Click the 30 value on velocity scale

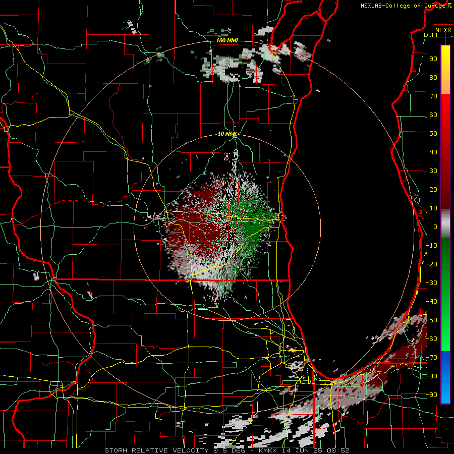(x=433, y=171)
